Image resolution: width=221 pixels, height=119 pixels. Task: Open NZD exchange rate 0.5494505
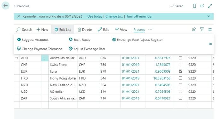click(163, 85)
